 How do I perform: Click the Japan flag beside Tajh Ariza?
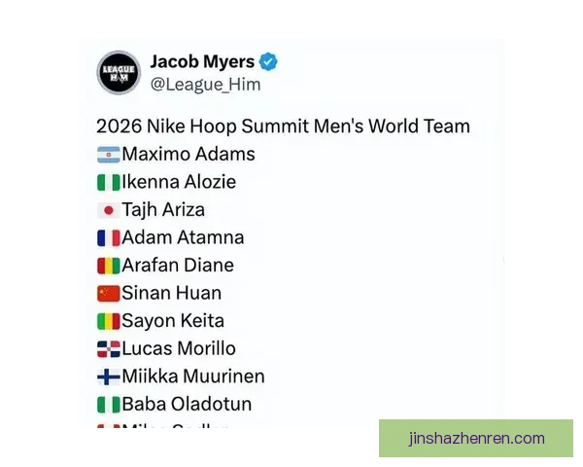click(108, 210)
